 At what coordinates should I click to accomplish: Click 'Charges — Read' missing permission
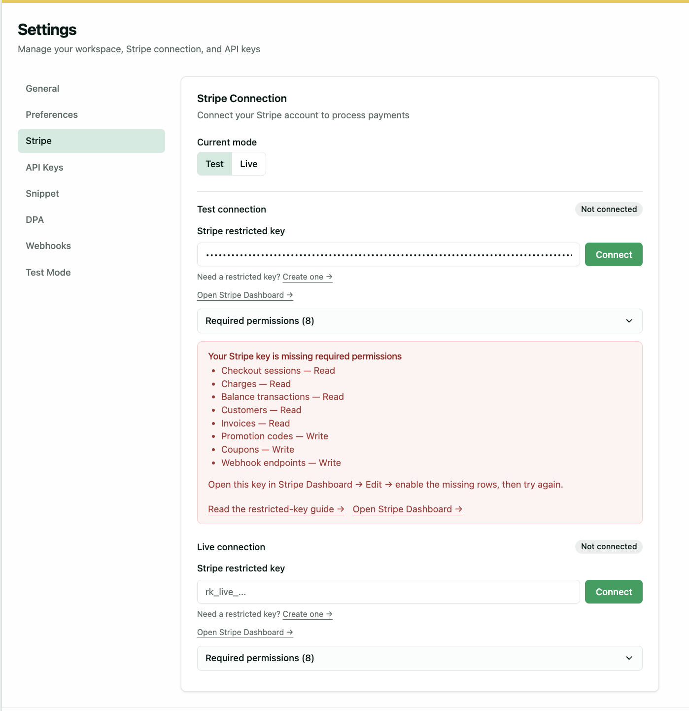256,384
